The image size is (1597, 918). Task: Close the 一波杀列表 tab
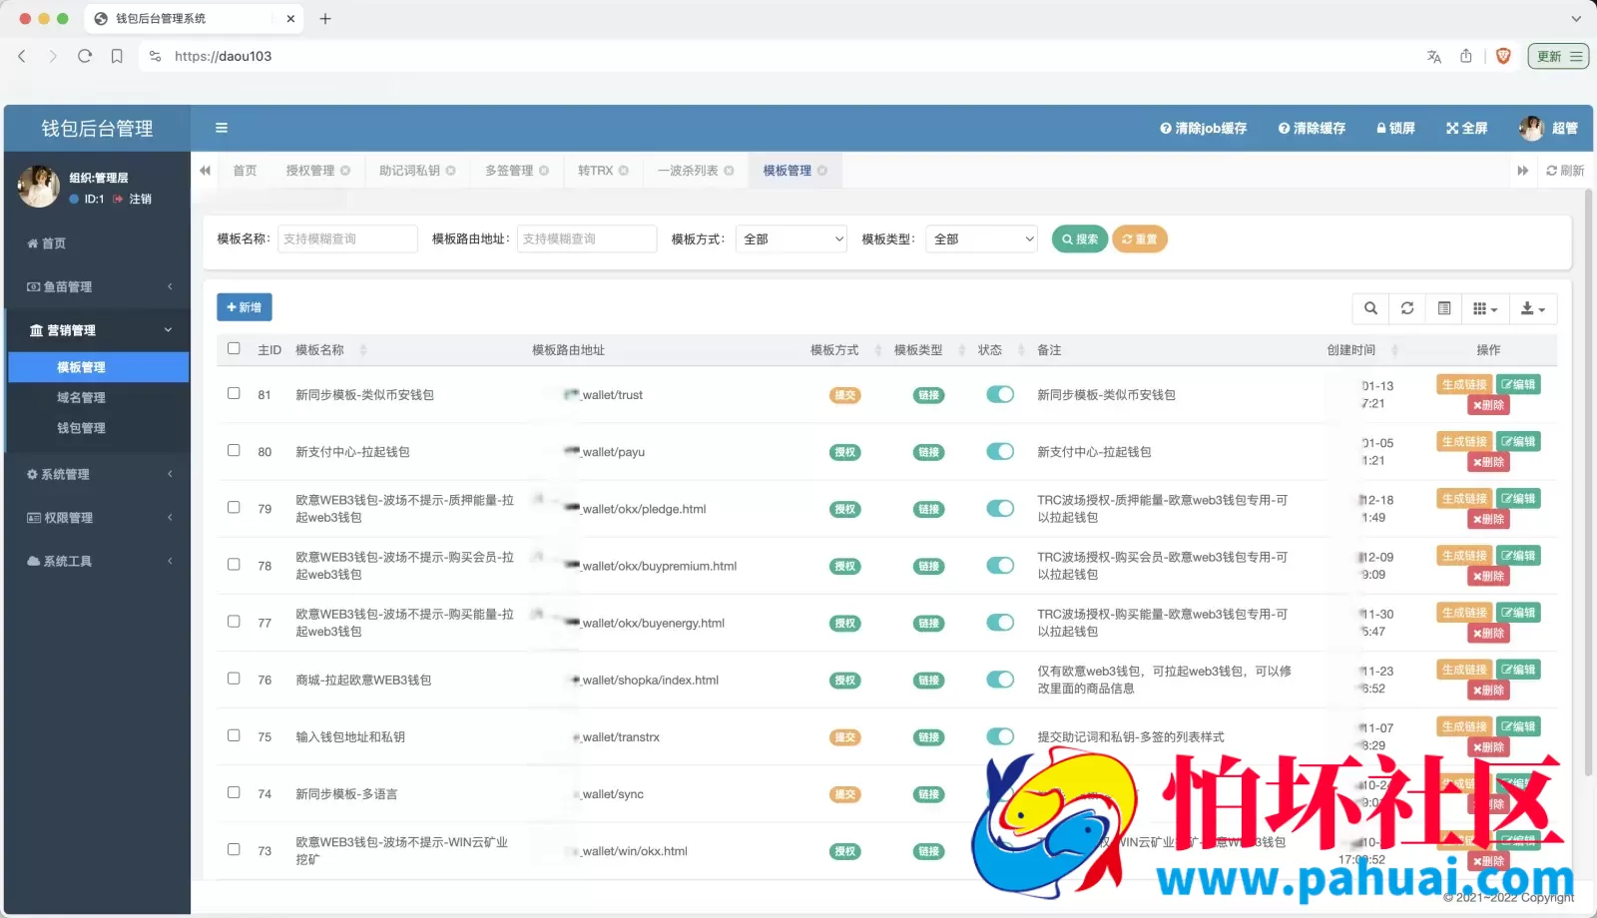[x=729, y=171]
